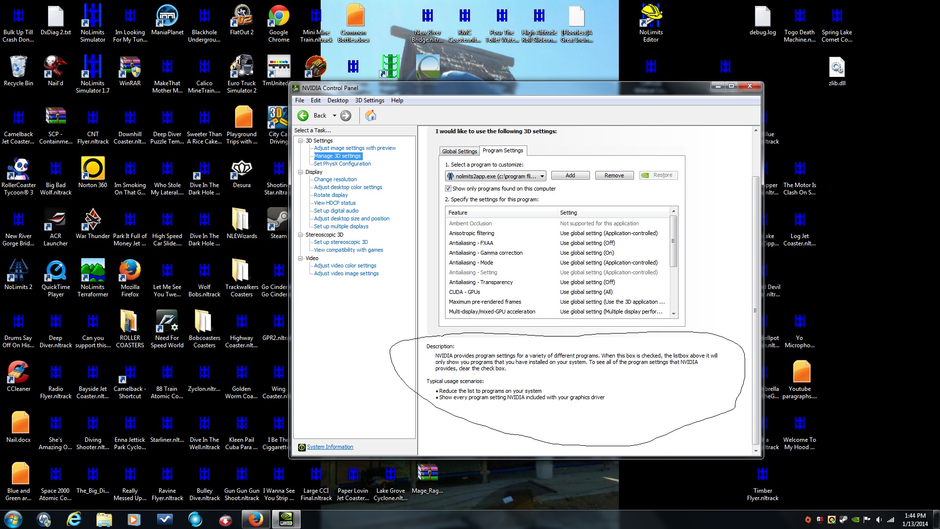Image resolution: width=940 pixels, height=529 pixels.
Task: Open the Help menu
Action: pyautogui.click(x=397, y=100)
